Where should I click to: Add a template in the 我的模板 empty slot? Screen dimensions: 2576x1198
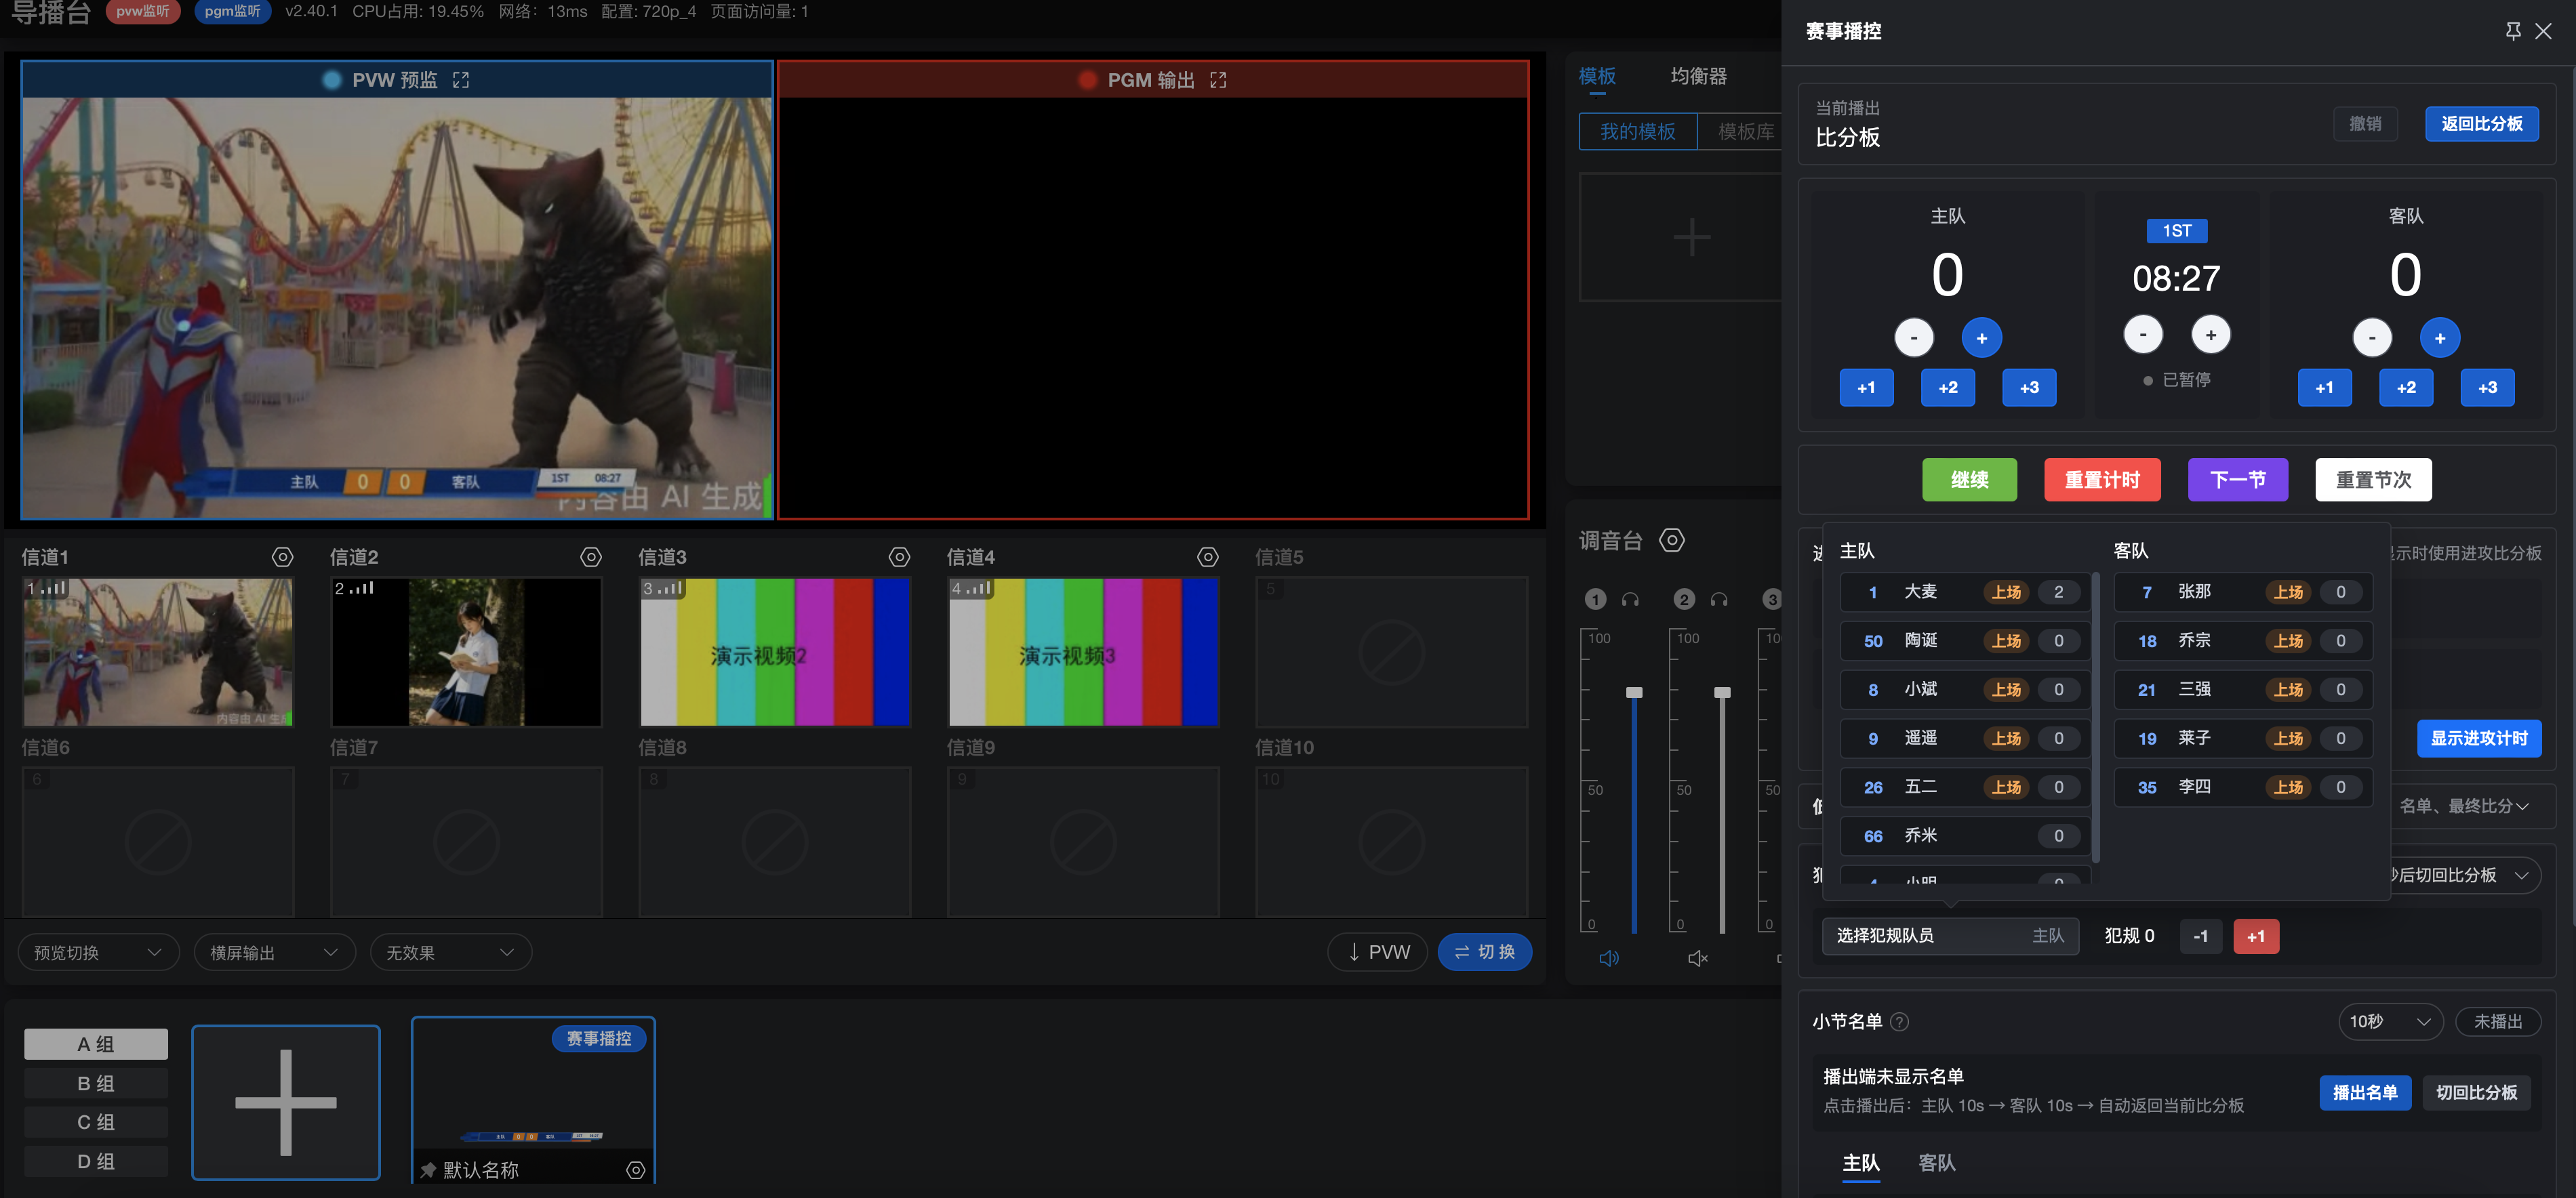click(x=1691, y=236)
